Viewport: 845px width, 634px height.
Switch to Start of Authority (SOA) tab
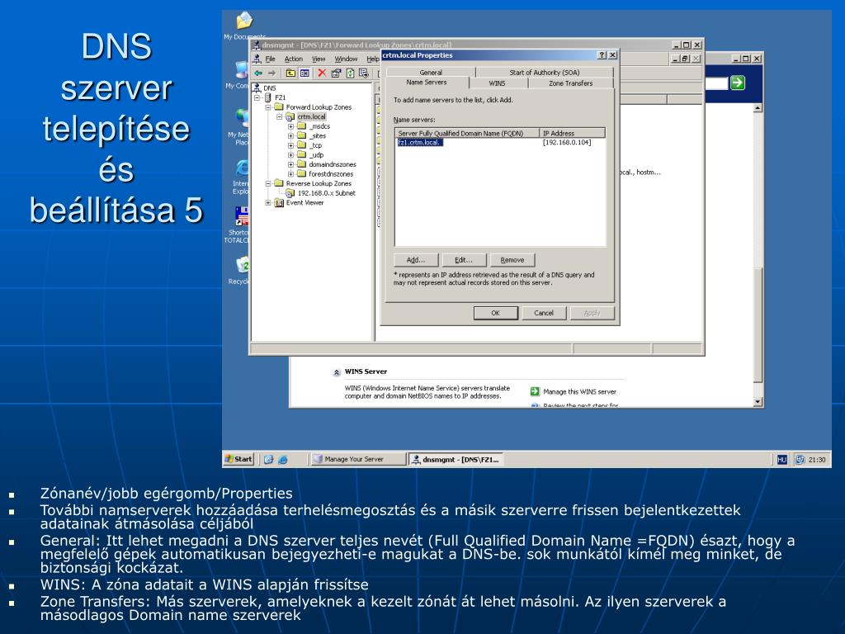545,73
